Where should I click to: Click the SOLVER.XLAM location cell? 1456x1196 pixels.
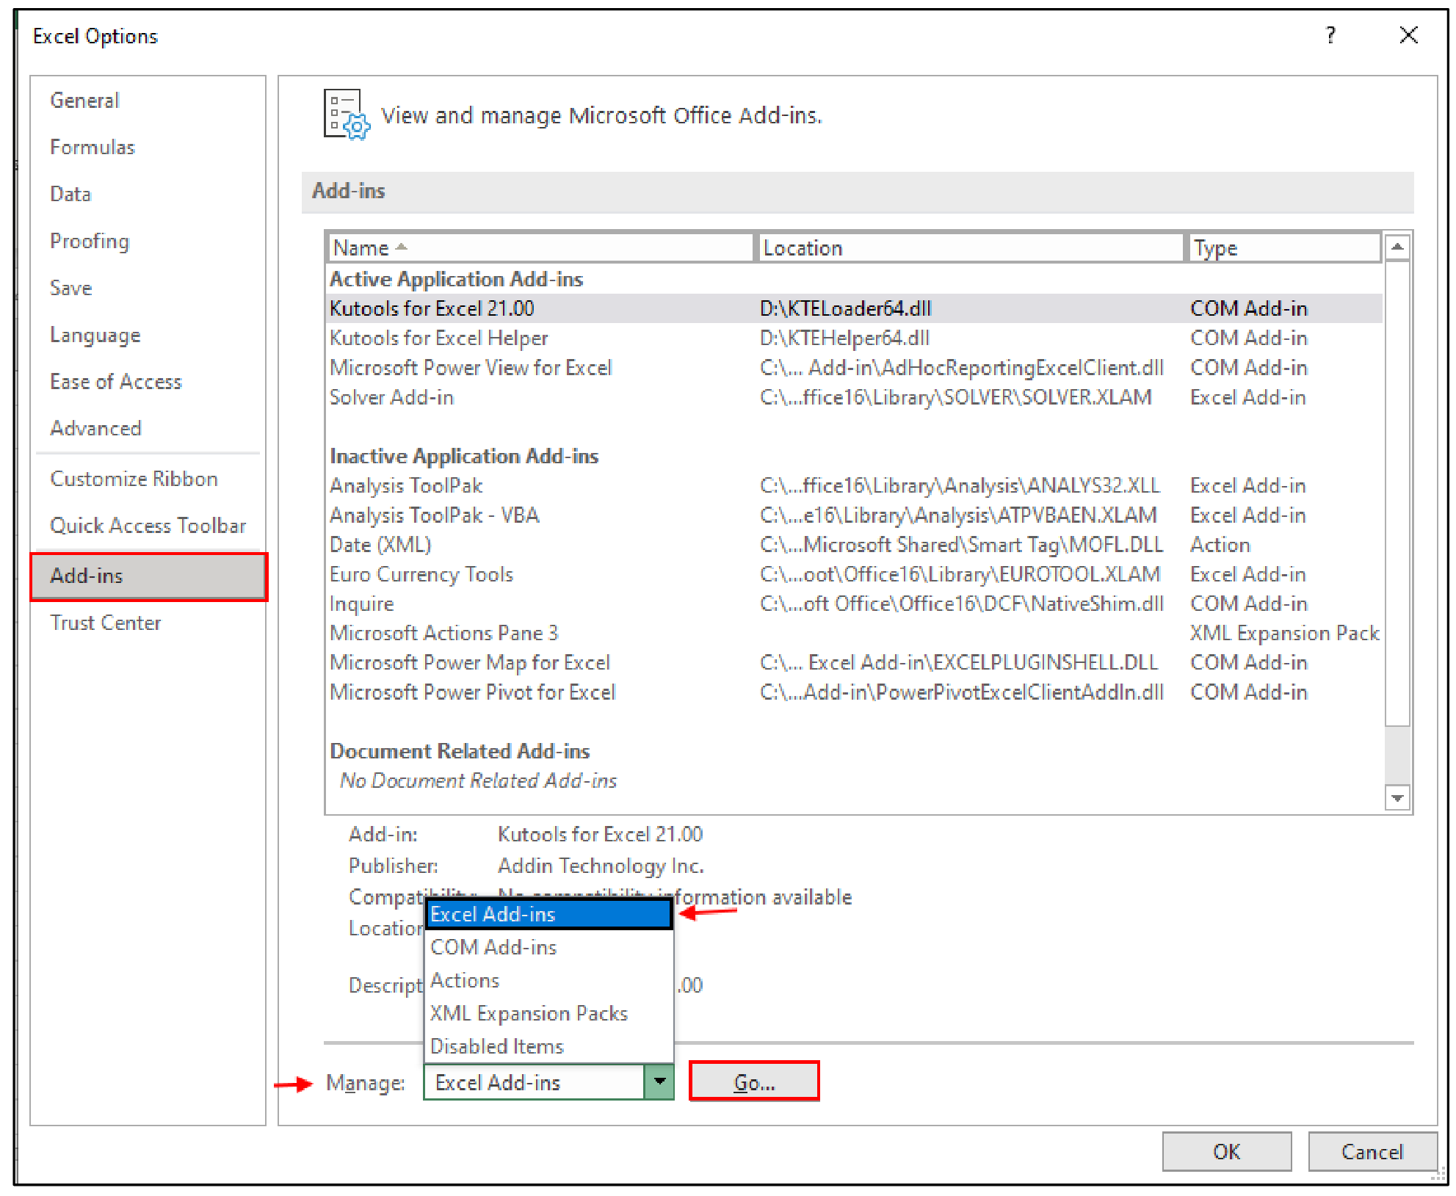956,398
